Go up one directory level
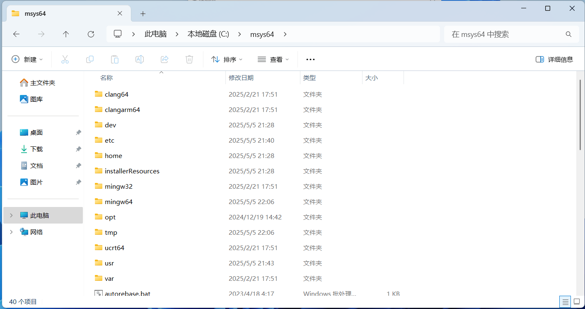This screenshot has height=309, width=585. (66, 34)
